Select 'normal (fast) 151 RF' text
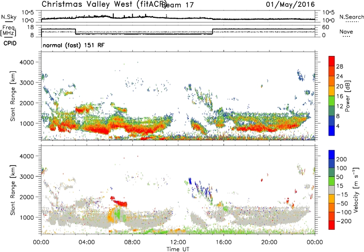This screenshot has height=252, width=364. pyautogui.click(x=74, y=45)
